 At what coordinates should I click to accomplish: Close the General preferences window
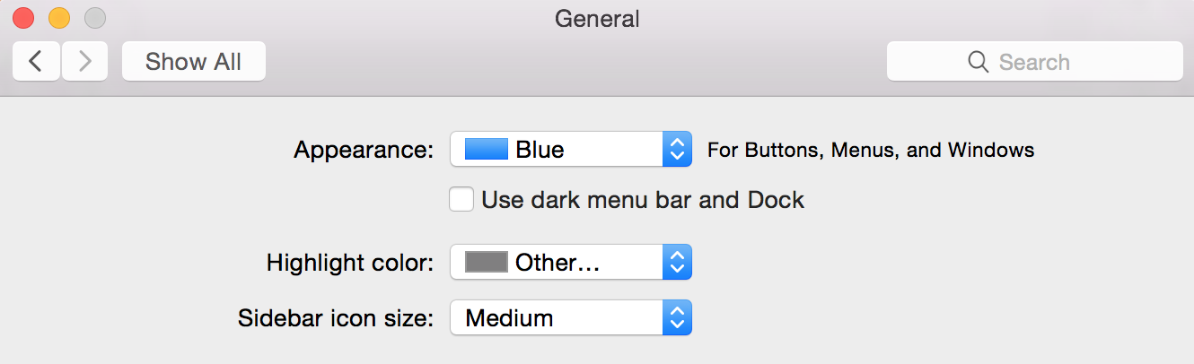click(23, 18)
